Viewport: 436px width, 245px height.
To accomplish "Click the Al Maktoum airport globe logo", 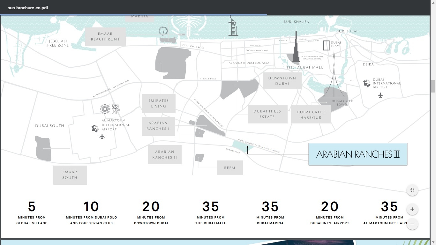I will (95, 129).
